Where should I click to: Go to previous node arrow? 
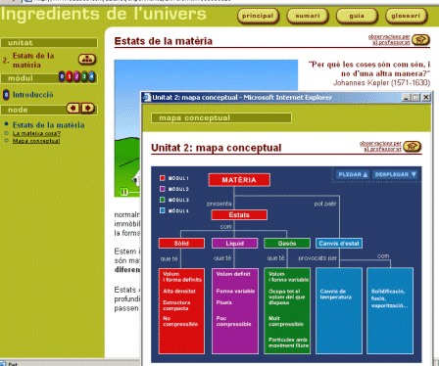[73, 108]
